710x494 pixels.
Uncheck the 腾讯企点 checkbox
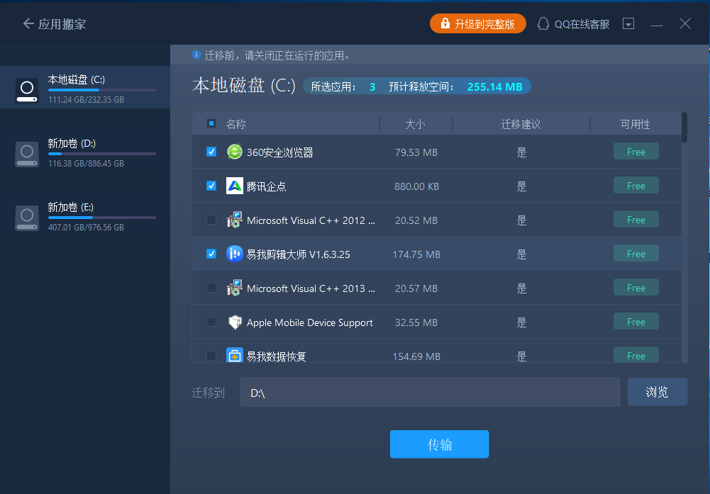point(211,186)
